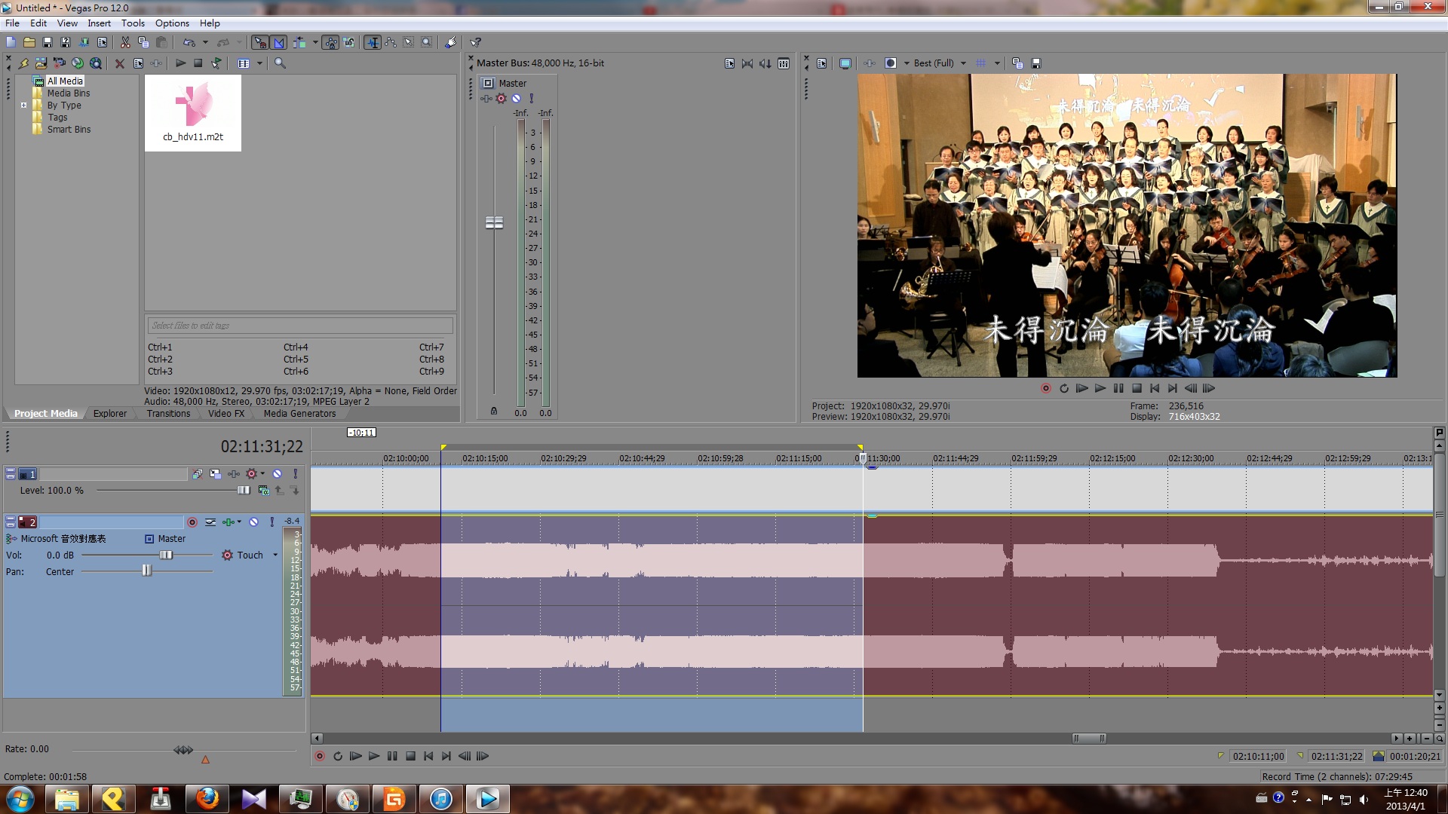The height and width of the screenshot is (814, 1448).
Task: Arm track 2 for record
Action: pos(192,522)
